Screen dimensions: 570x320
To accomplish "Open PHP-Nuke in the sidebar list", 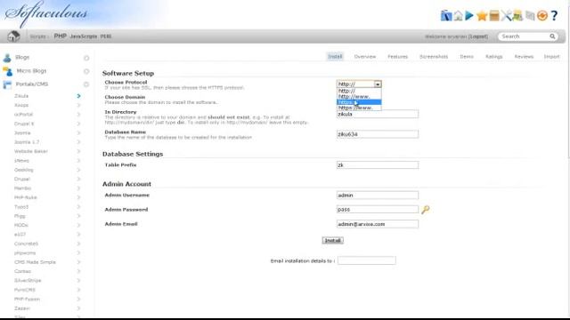I will tap(26, 197).
